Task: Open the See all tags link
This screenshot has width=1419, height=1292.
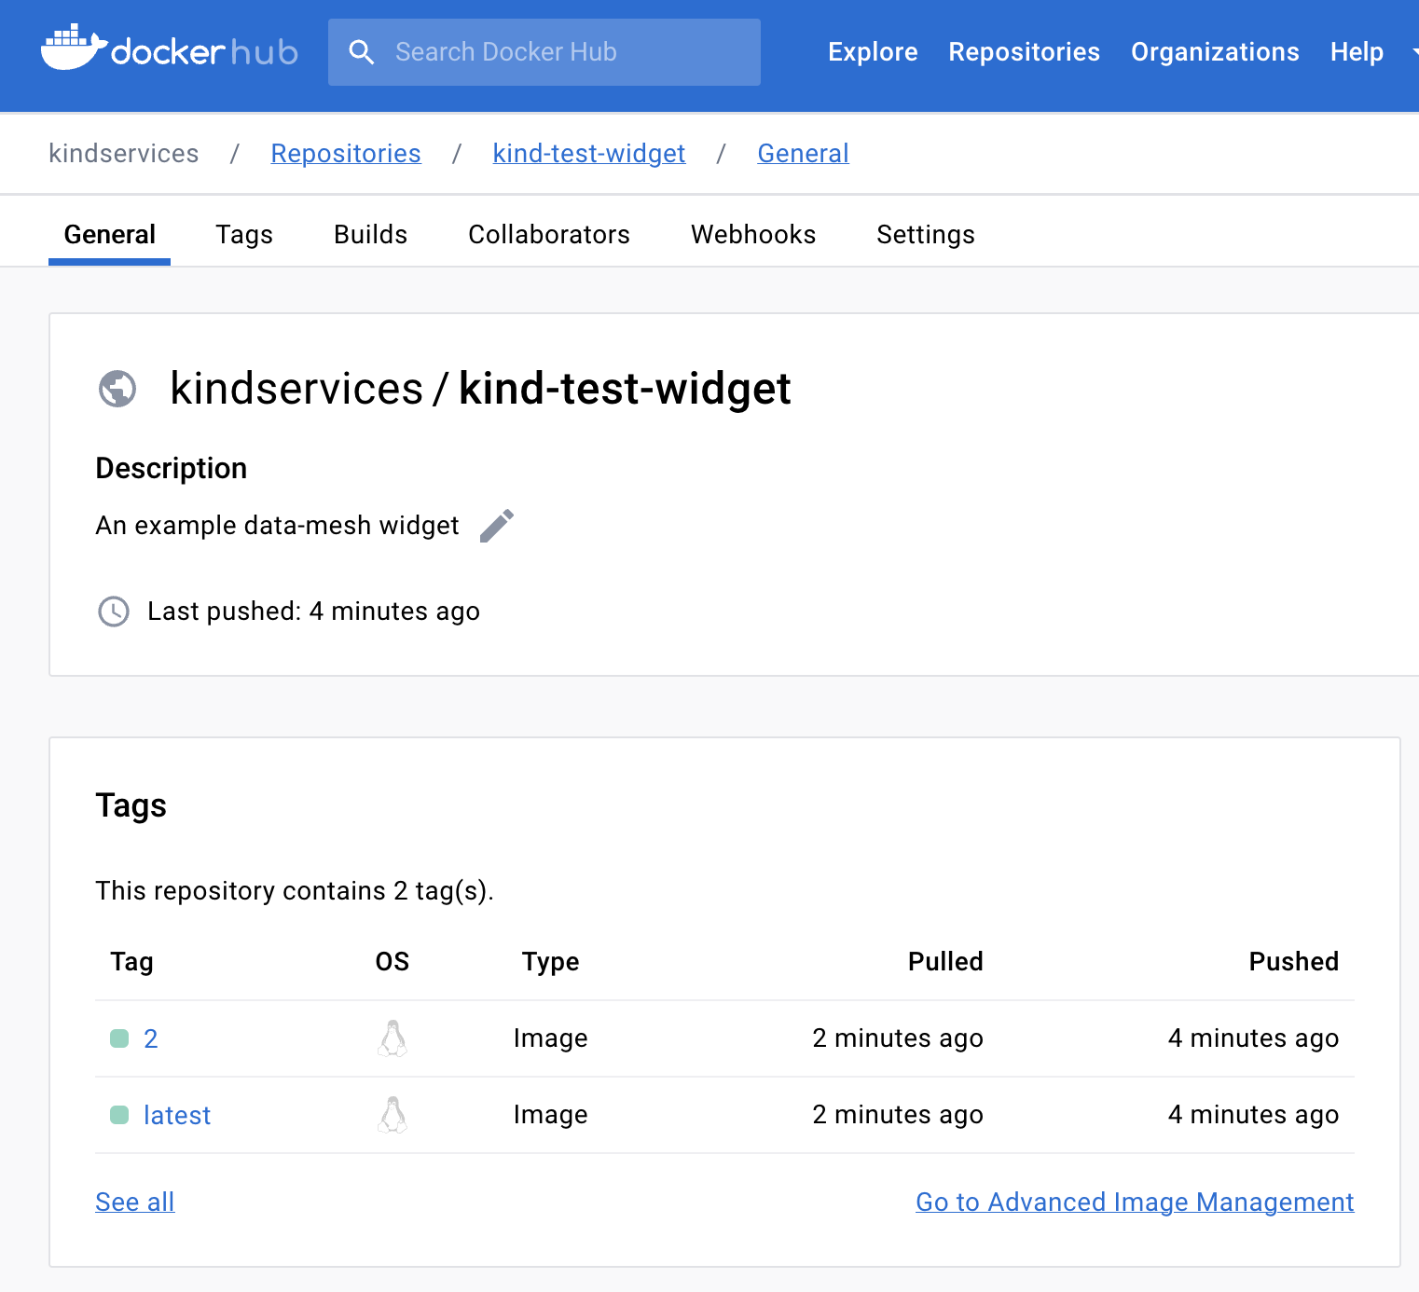Action: click(x=135, y=1203)
